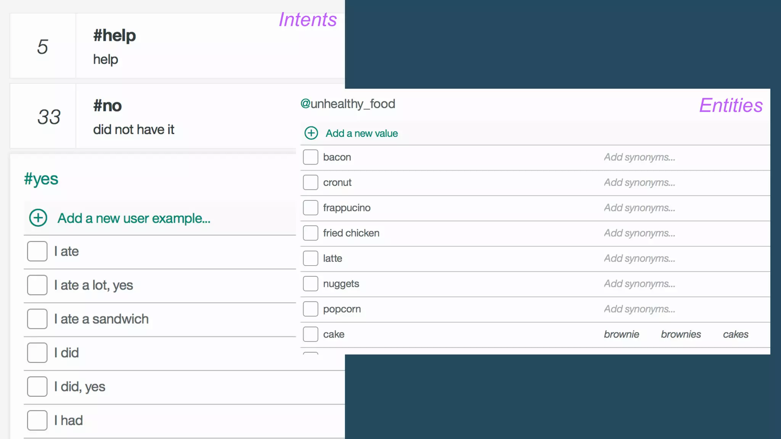Select the frappucino value checkbox
The height and width of the screenshot is (439, 781).
click(310, 208)
